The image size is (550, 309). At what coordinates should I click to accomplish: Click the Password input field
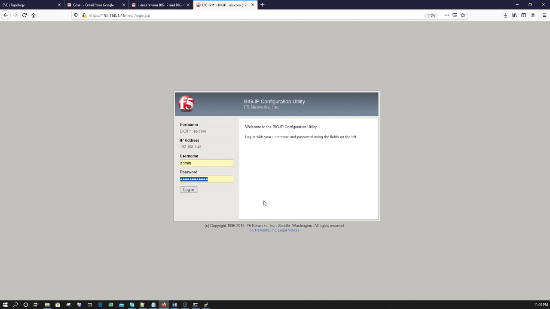(x=206, y=179)
